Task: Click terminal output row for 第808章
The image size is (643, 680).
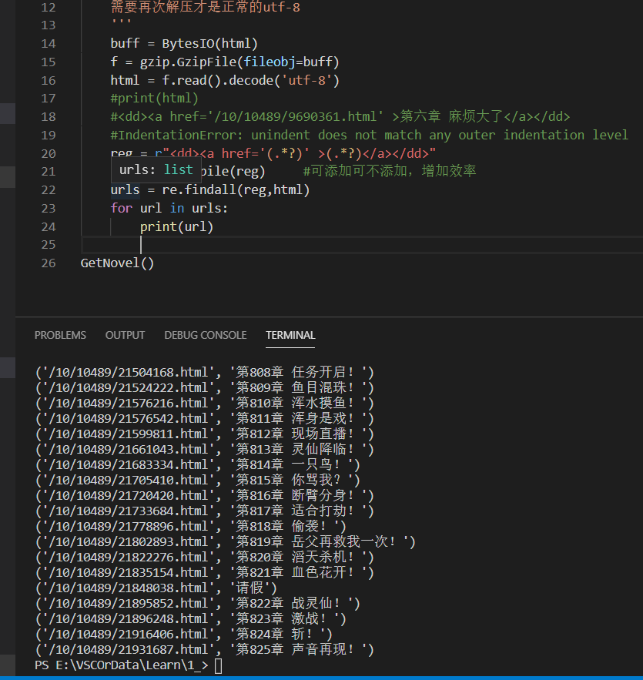Action: [205, 372]
